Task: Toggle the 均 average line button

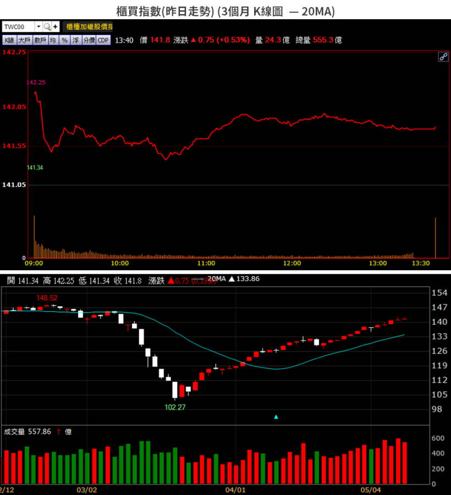Action: pos(53,40)
